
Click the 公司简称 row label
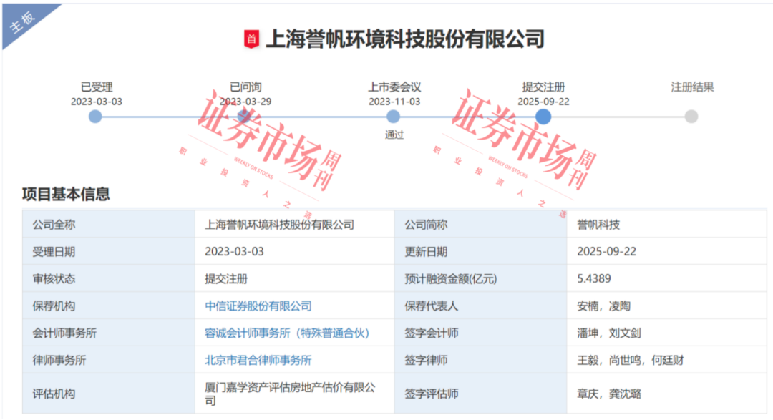tap(426, 225)
